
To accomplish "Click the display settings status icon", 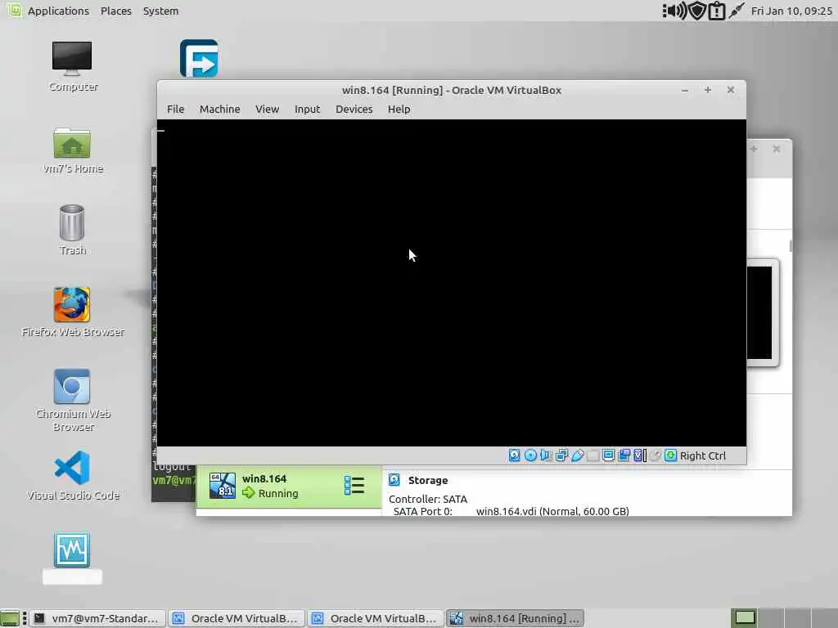I will [608, 455].
